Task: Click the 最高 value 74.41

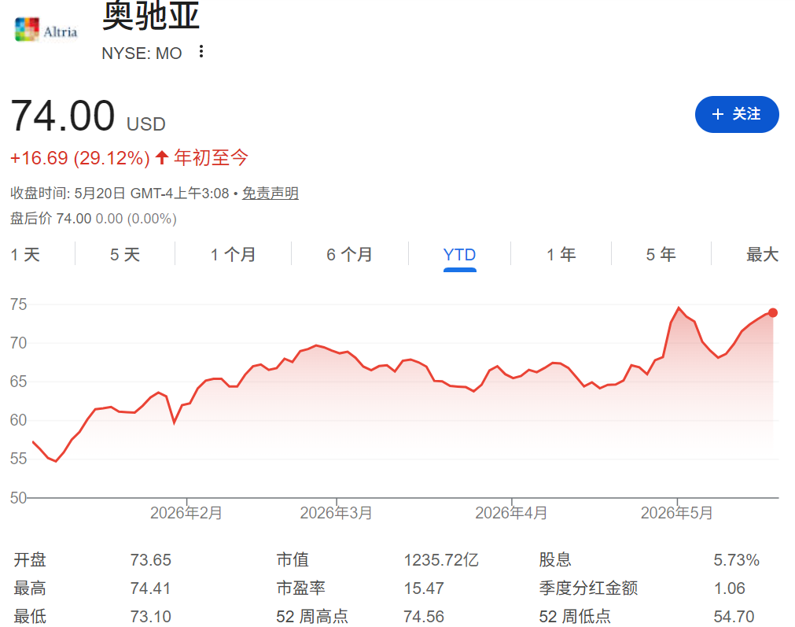Action: pos(150,588)
